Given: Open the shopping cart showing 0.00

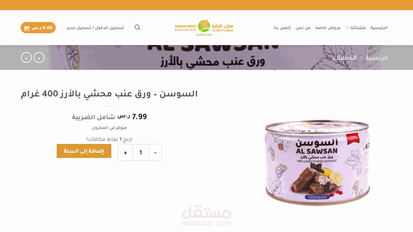Looking at the screenshot, I should pos(38,28).
